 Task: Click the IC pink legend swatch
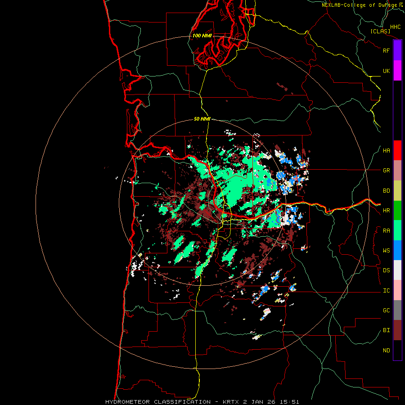tap(397, 290)
